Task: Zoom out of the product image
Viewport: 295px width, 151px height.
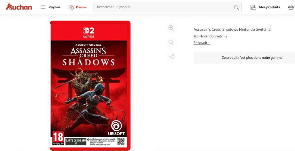Action: pyautogui.click(x=171, y=42)
